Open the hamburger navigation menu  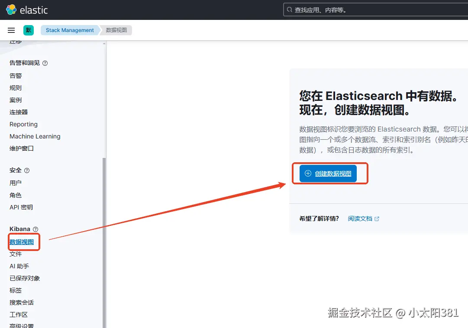11,30
